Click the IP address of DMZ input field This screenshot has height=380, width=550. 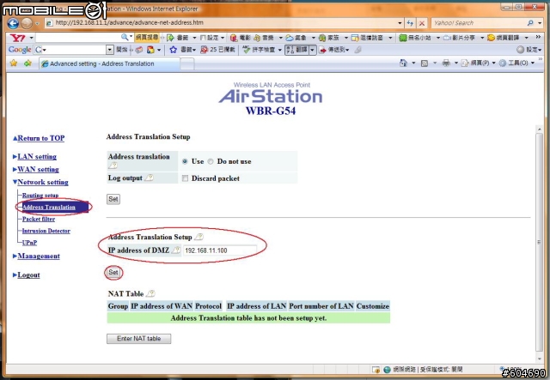pyautogui.click(x=220, y=250)
